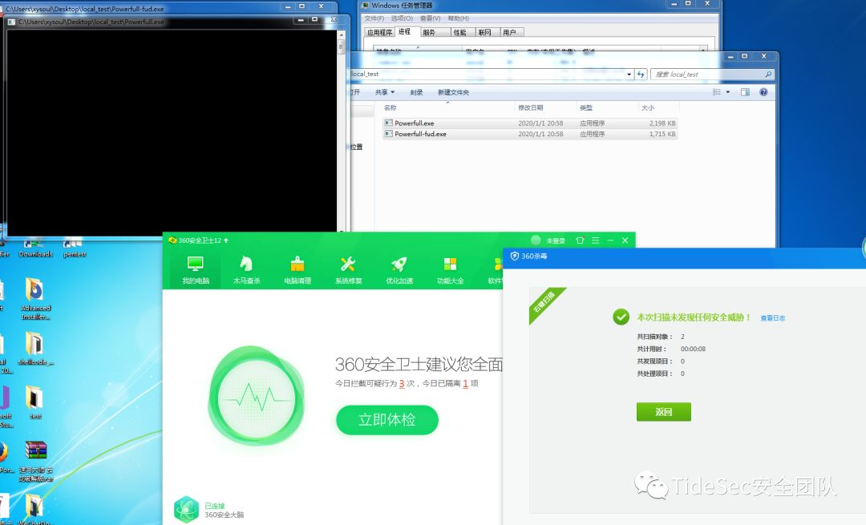Open the 共享 dropdown in Explorer
The image size is (866, 525).
pos(385,92)
